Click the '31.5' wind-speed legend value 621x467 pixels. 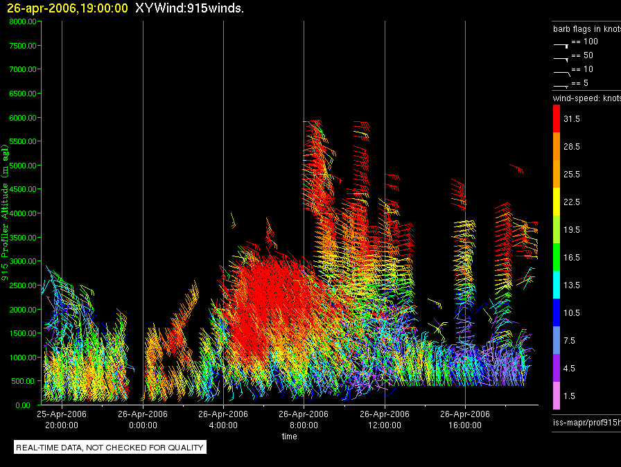[572, 119]
